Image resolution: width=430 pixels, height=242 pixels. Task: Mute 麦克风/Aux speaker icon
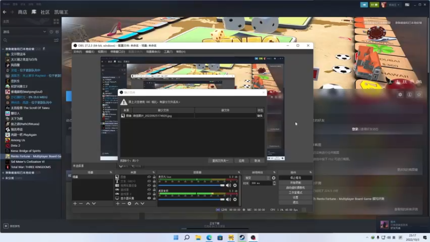(x=228, y=186)
